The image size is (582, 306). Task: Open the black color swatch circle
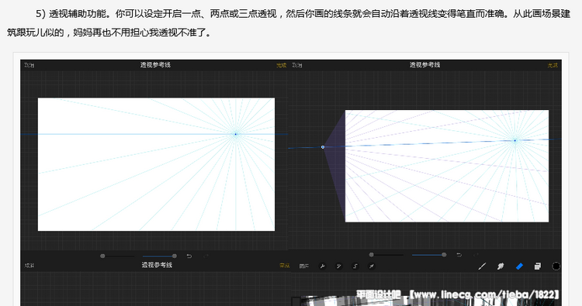coord(556,266)
